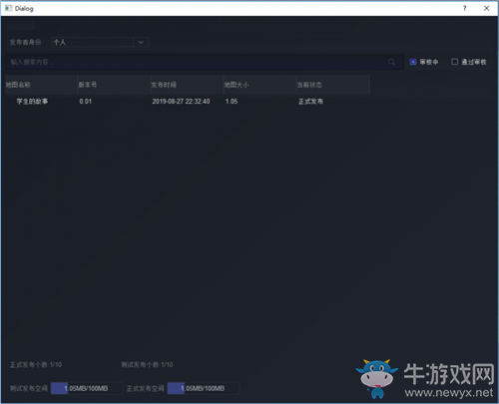This screenshot has height=404, width=499.
Task: Open the 发布者身份 dropdown showing 个人
Action: tap(100, 42)
